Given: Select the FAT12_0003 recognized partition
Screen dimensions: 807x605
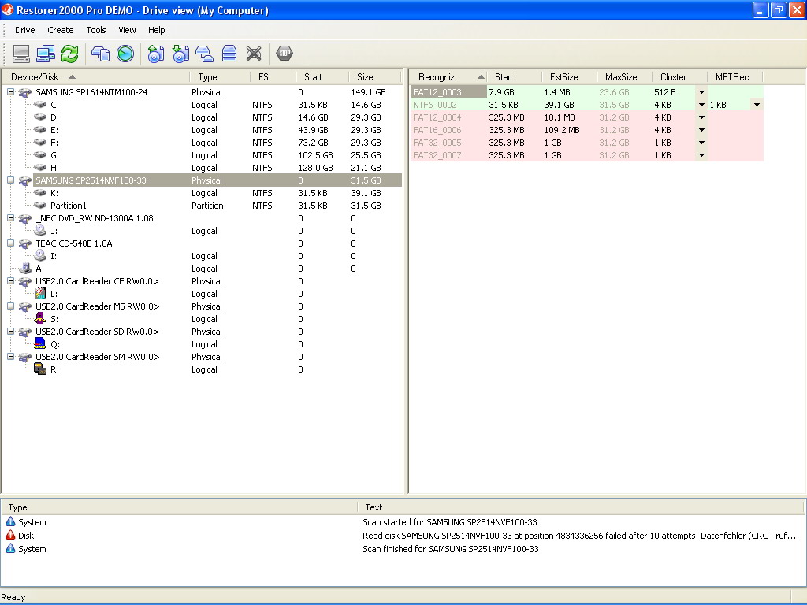Looking at the screenshot, I should pos(448,92).
